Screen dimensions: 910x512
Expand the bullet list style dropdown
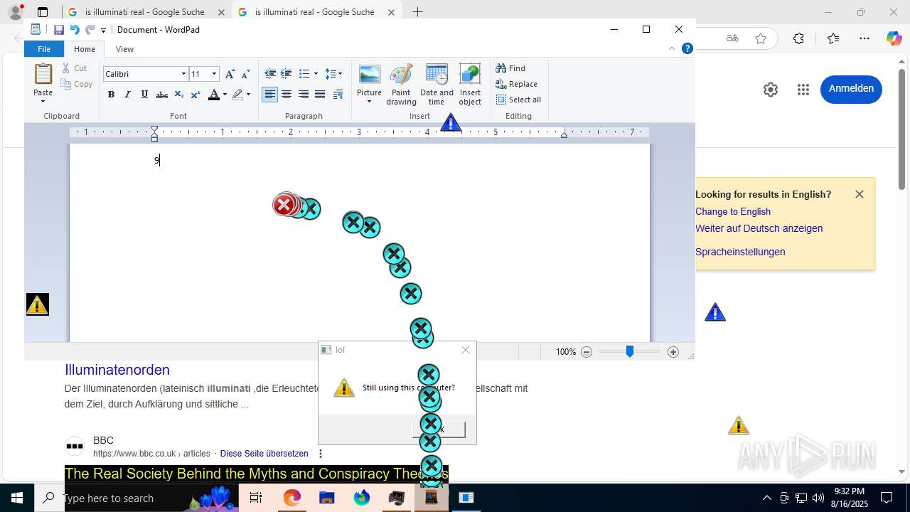coord(316,74)
